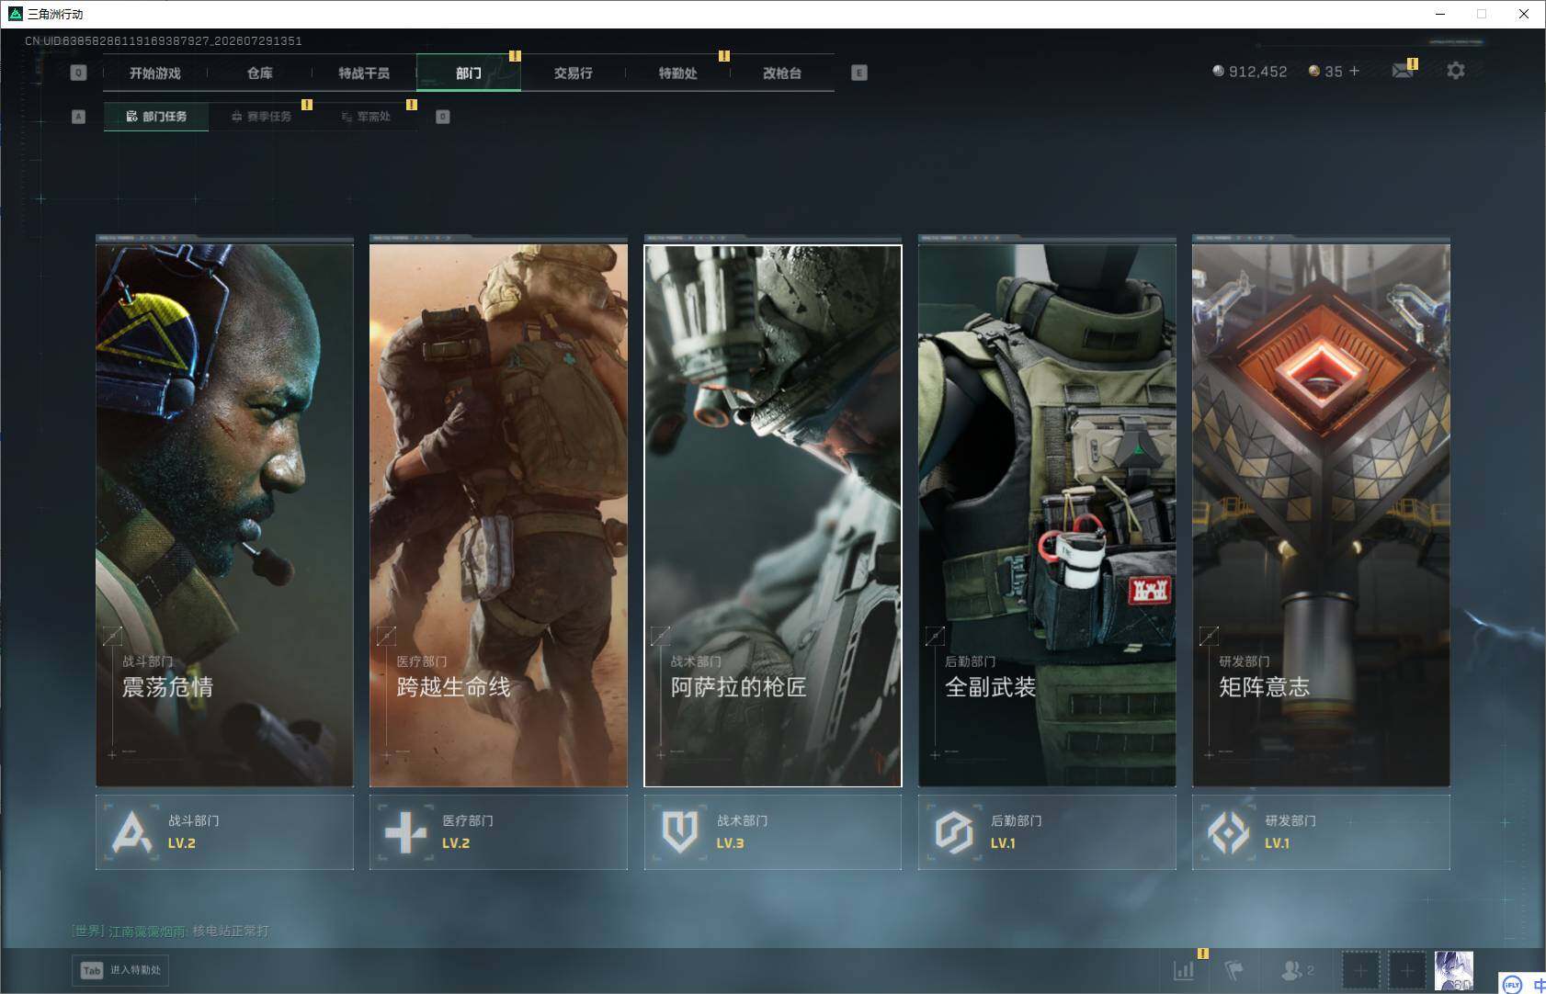This screenshot has height=994, width=1546.
Task: Click the second empty squad slot plus
Action: tap(1406, 970)
